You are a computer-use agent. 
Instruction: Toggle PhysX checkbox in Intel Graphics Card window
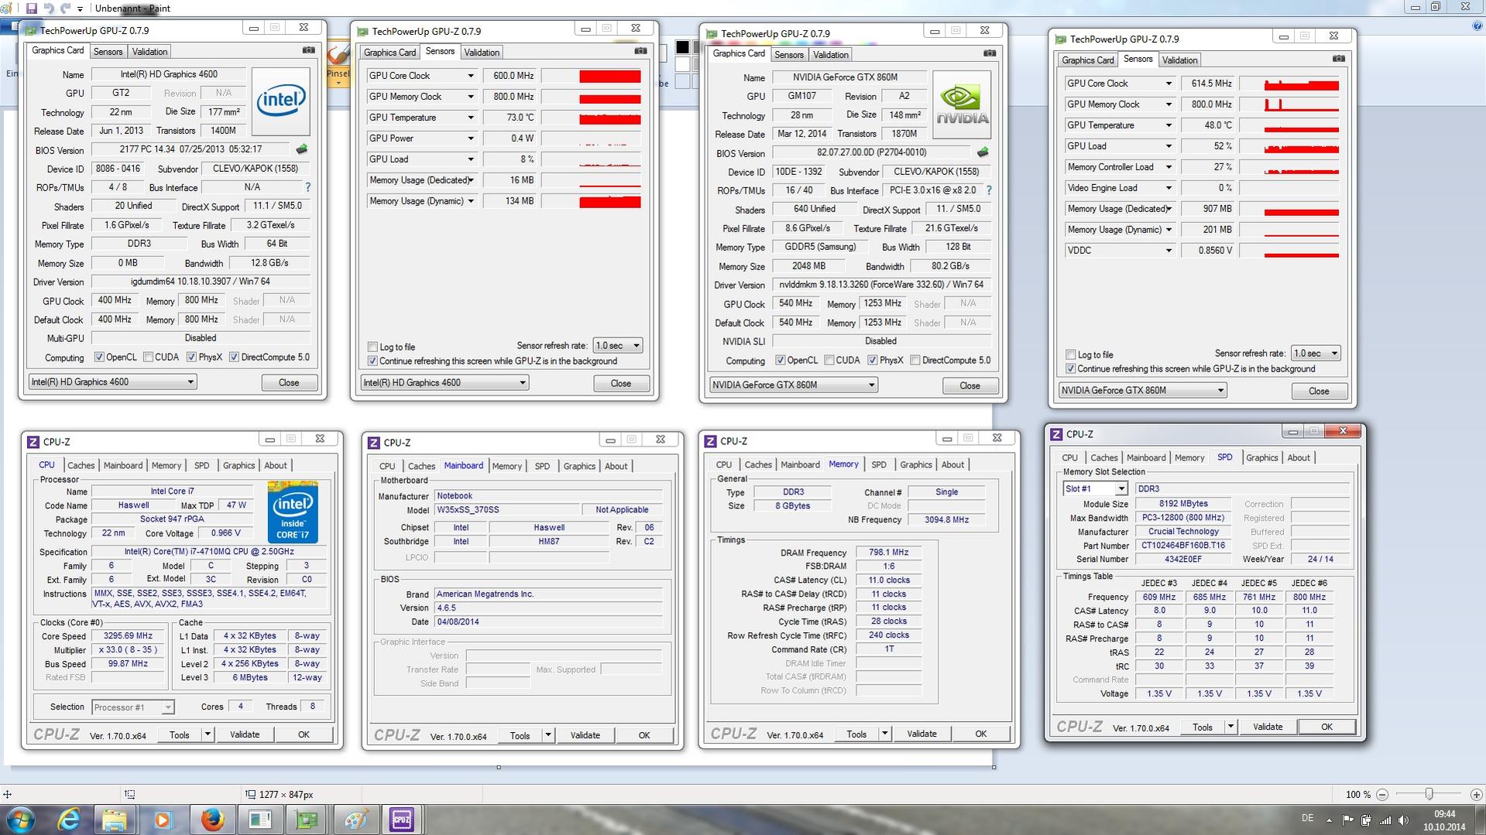point(191,358)
